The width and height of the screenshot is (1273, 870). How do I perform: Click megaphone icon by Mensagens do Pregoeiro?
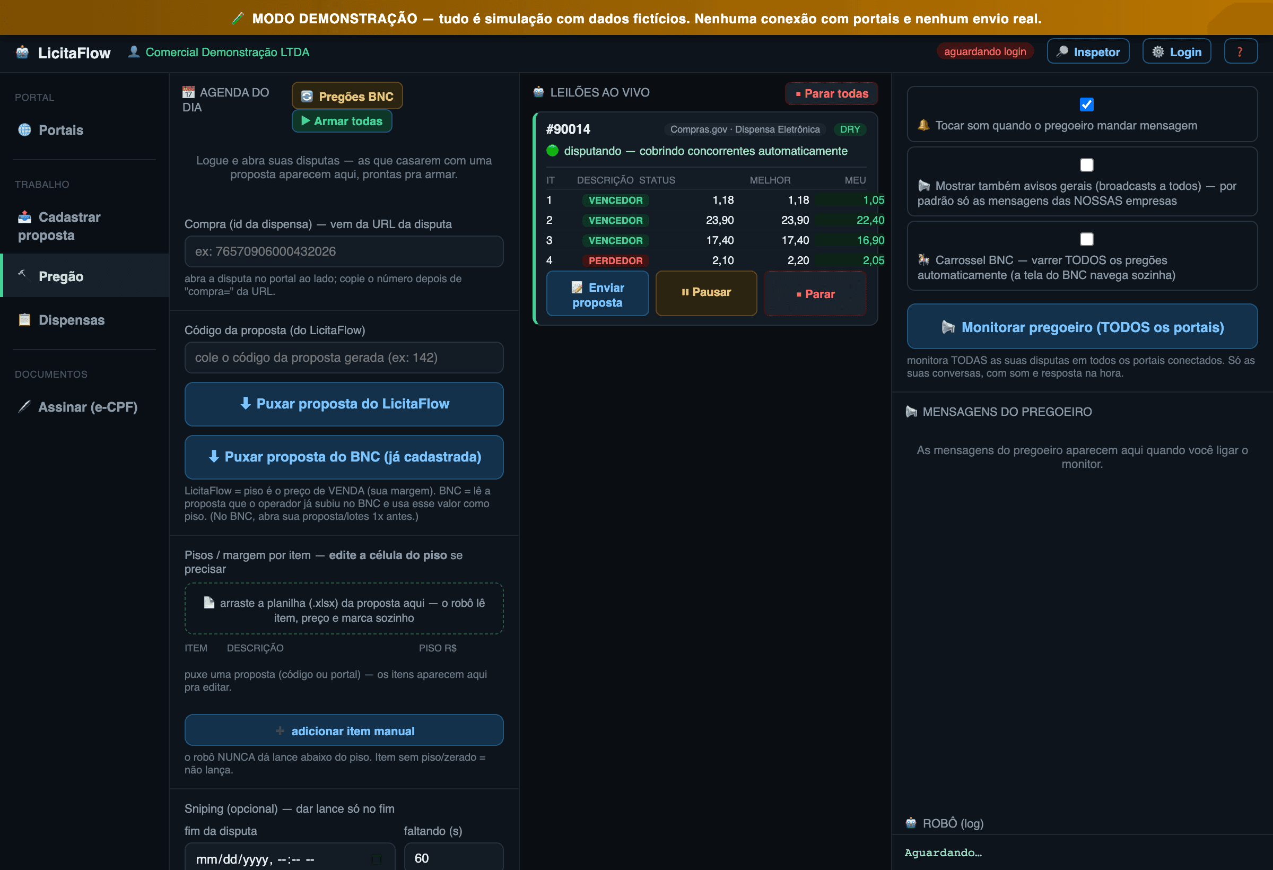point(911,412)
